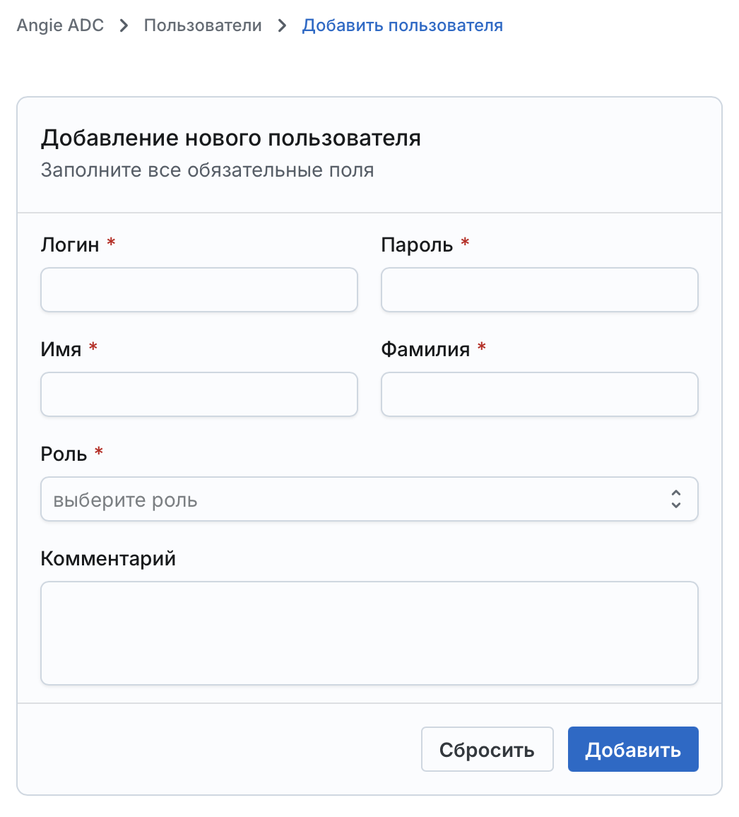Click the Имя field label

[61, 349]
